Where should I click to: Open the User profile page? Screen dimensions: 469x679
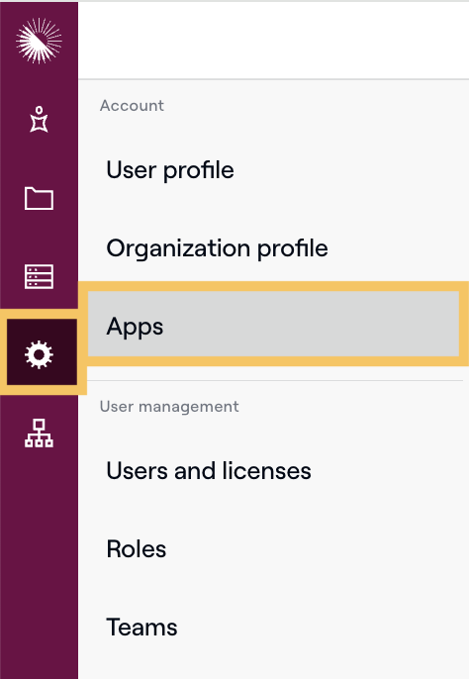(170, 170)
